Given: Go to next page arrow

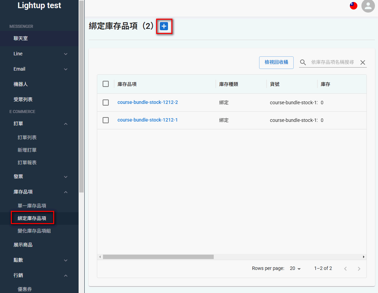Looking at the screenshot, I should tap(359, 269).
